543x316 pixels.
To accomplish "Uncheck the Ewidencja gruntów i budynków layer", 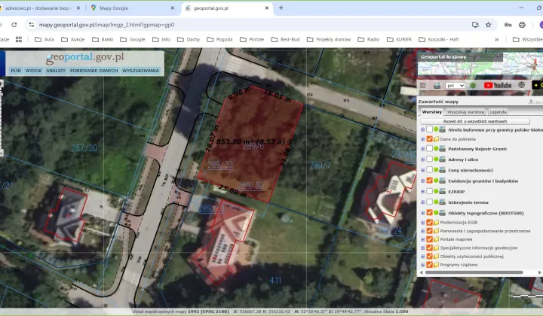I will click(x=429, y=181).
